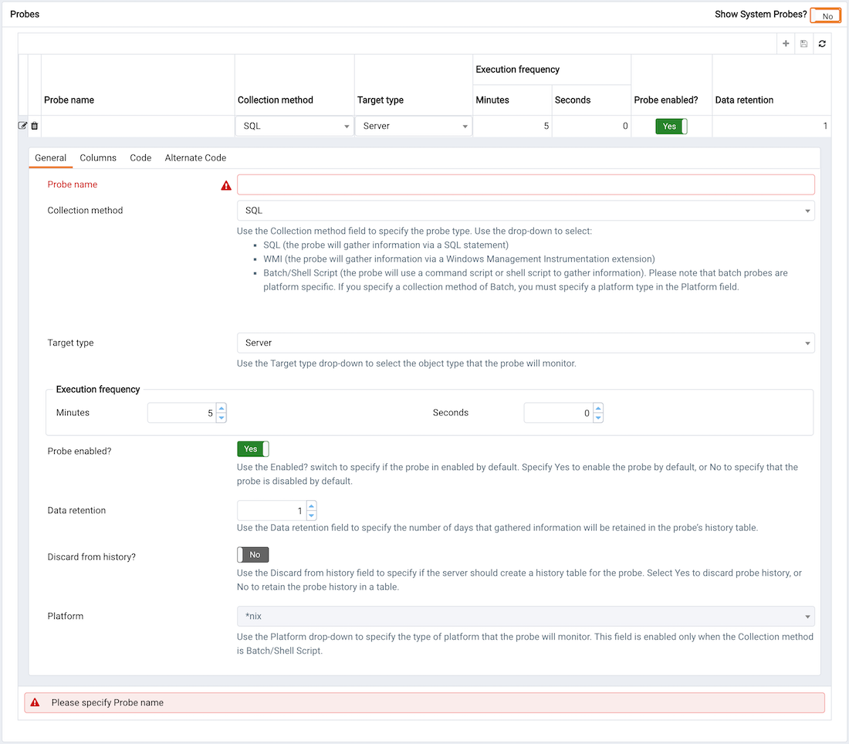Click the Minutes cell in the grid row
849x744 pixels.
click(x=512, y=126)
